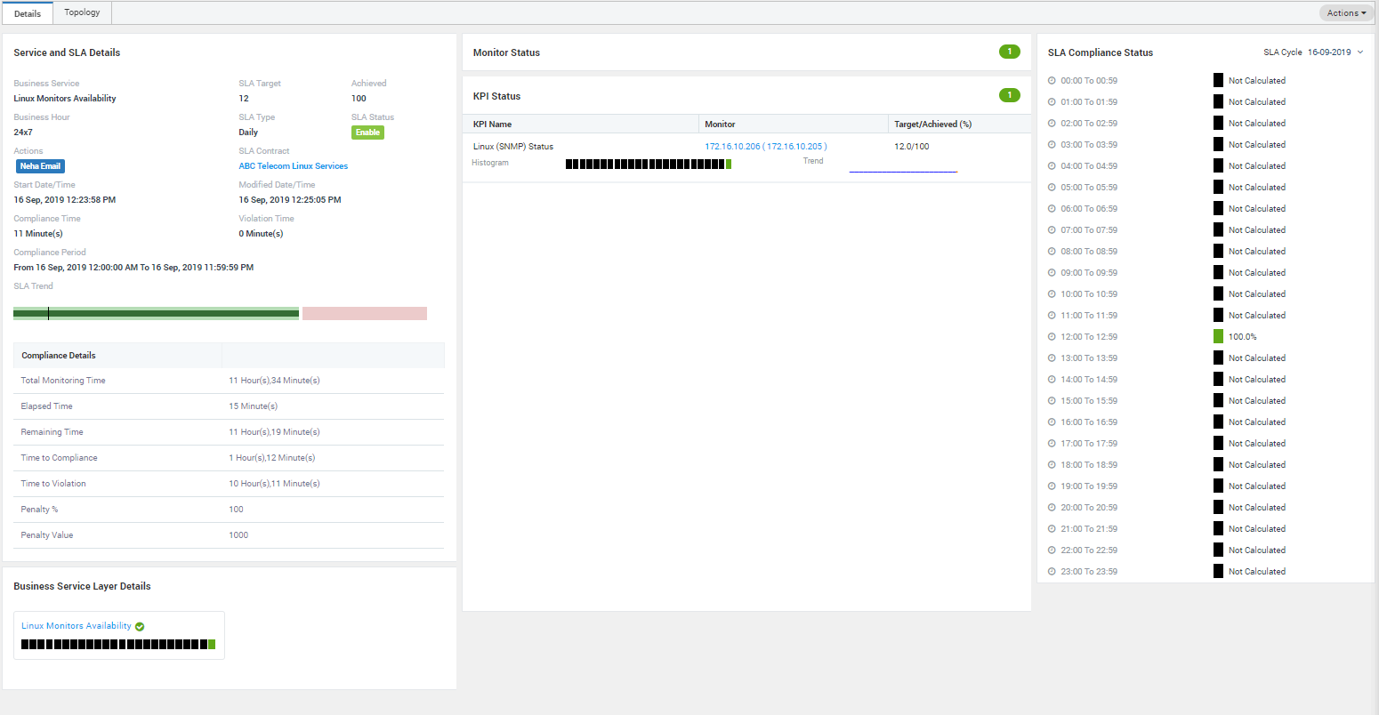1379x715 pixels.
Task: Select the Elapsed Time row
Action: tap(229, 406)
